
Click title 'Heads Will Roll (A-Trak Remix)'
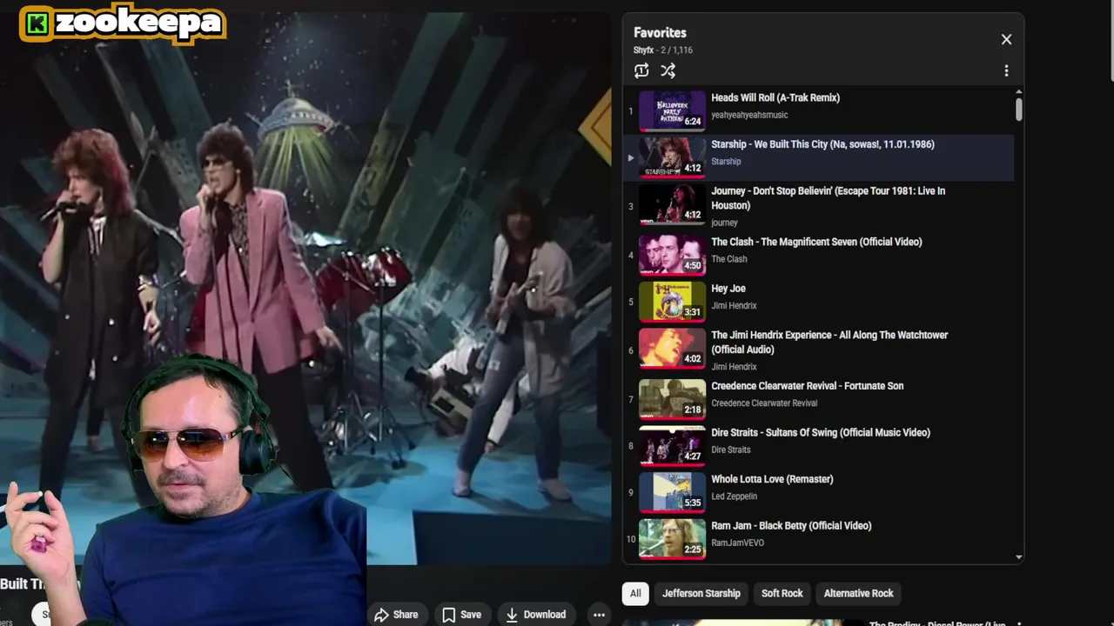[775, 98]
